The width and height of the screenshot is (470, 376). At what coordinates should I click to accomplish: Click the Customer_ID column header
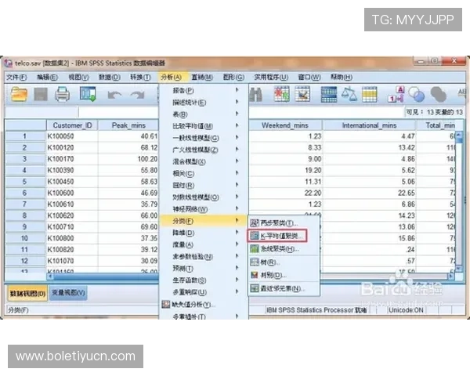(72, 125)
